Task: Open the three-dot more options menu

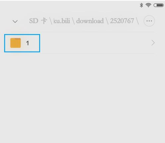Action: click(x=149, y=21)
